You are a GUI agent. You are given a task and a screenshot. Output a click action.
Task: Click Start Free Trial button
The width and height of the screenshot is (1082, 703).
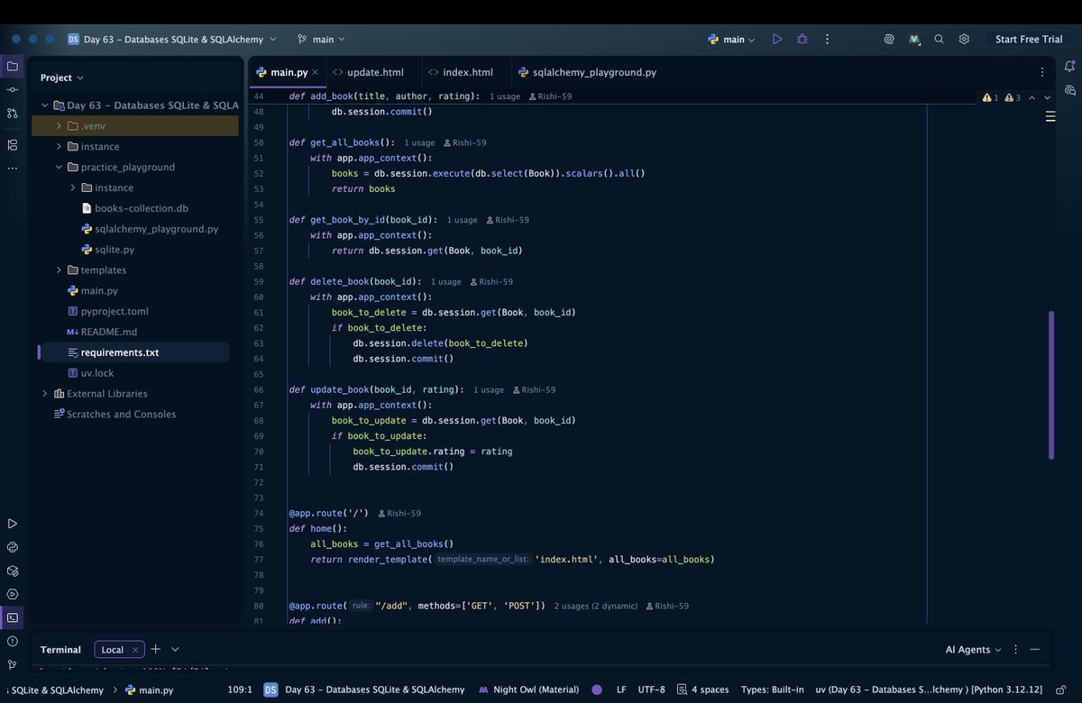point(1029,40)
